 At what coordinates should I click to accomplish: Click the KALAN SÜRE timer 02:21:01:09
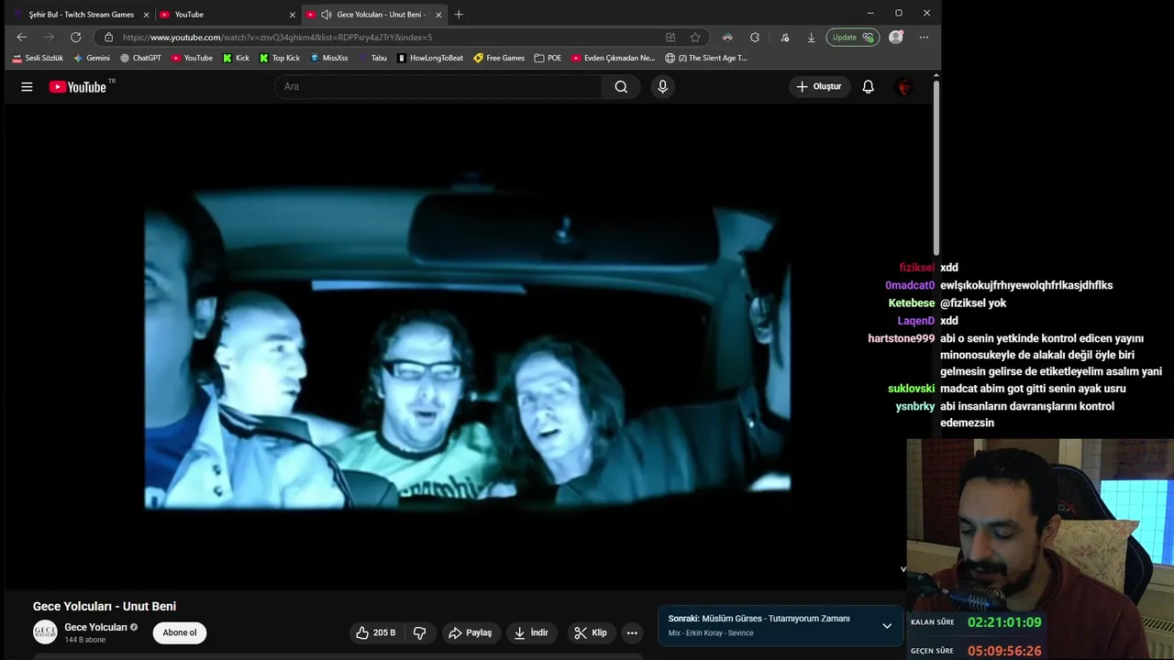point(1003,622)
